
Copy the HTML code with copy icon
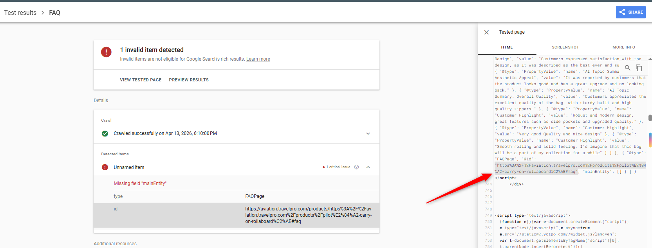639,68
